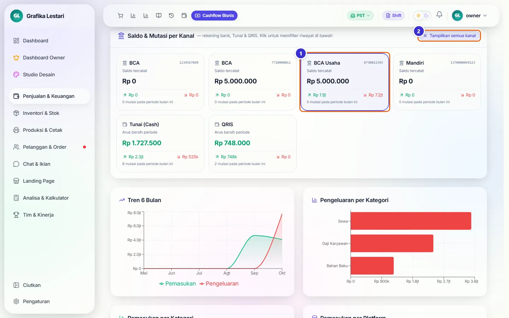Click the bank icon next to Saldo & Mutasi
509x318 pixels.
pos(121,36)
